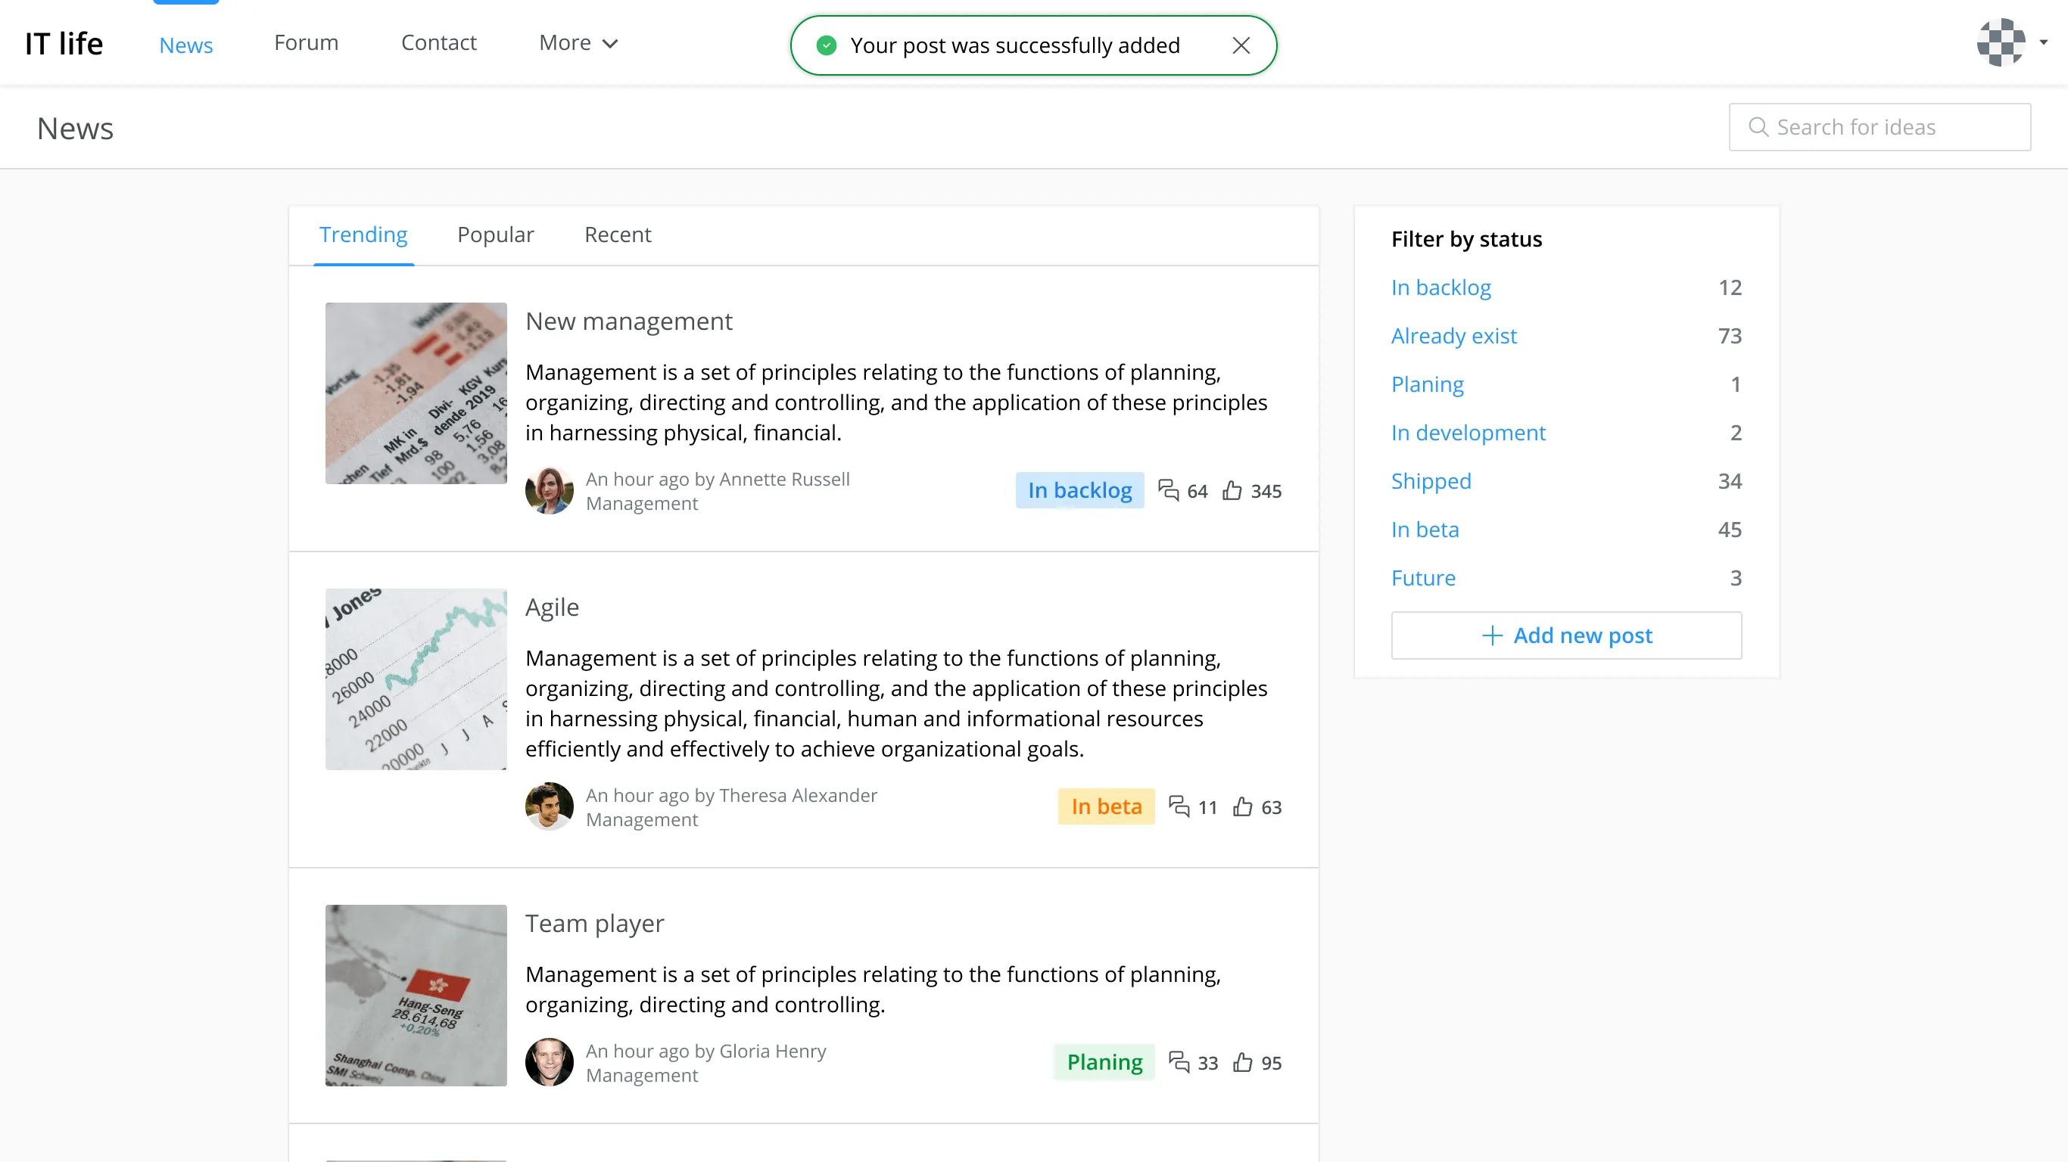This screenshot has height=1162, width=2068.
Task: Expand the More navigation dropdown
Action: (578, 43)
